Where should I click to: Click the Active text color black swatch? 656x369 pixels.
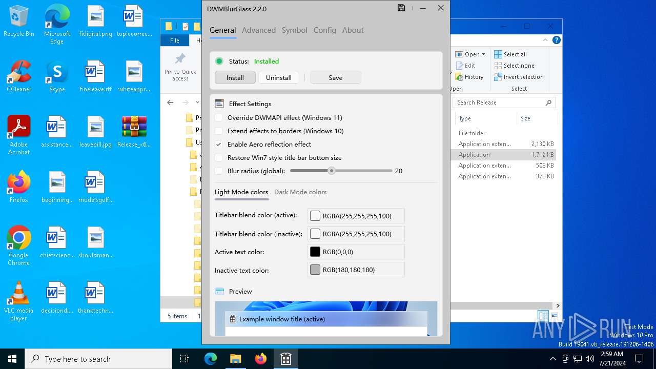click(315, 252)
